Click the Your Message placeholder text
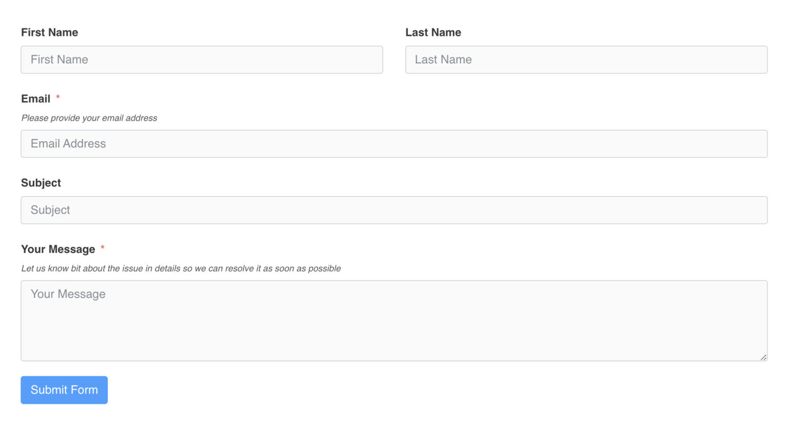This screenshot has width=787, height=438. 68,294
